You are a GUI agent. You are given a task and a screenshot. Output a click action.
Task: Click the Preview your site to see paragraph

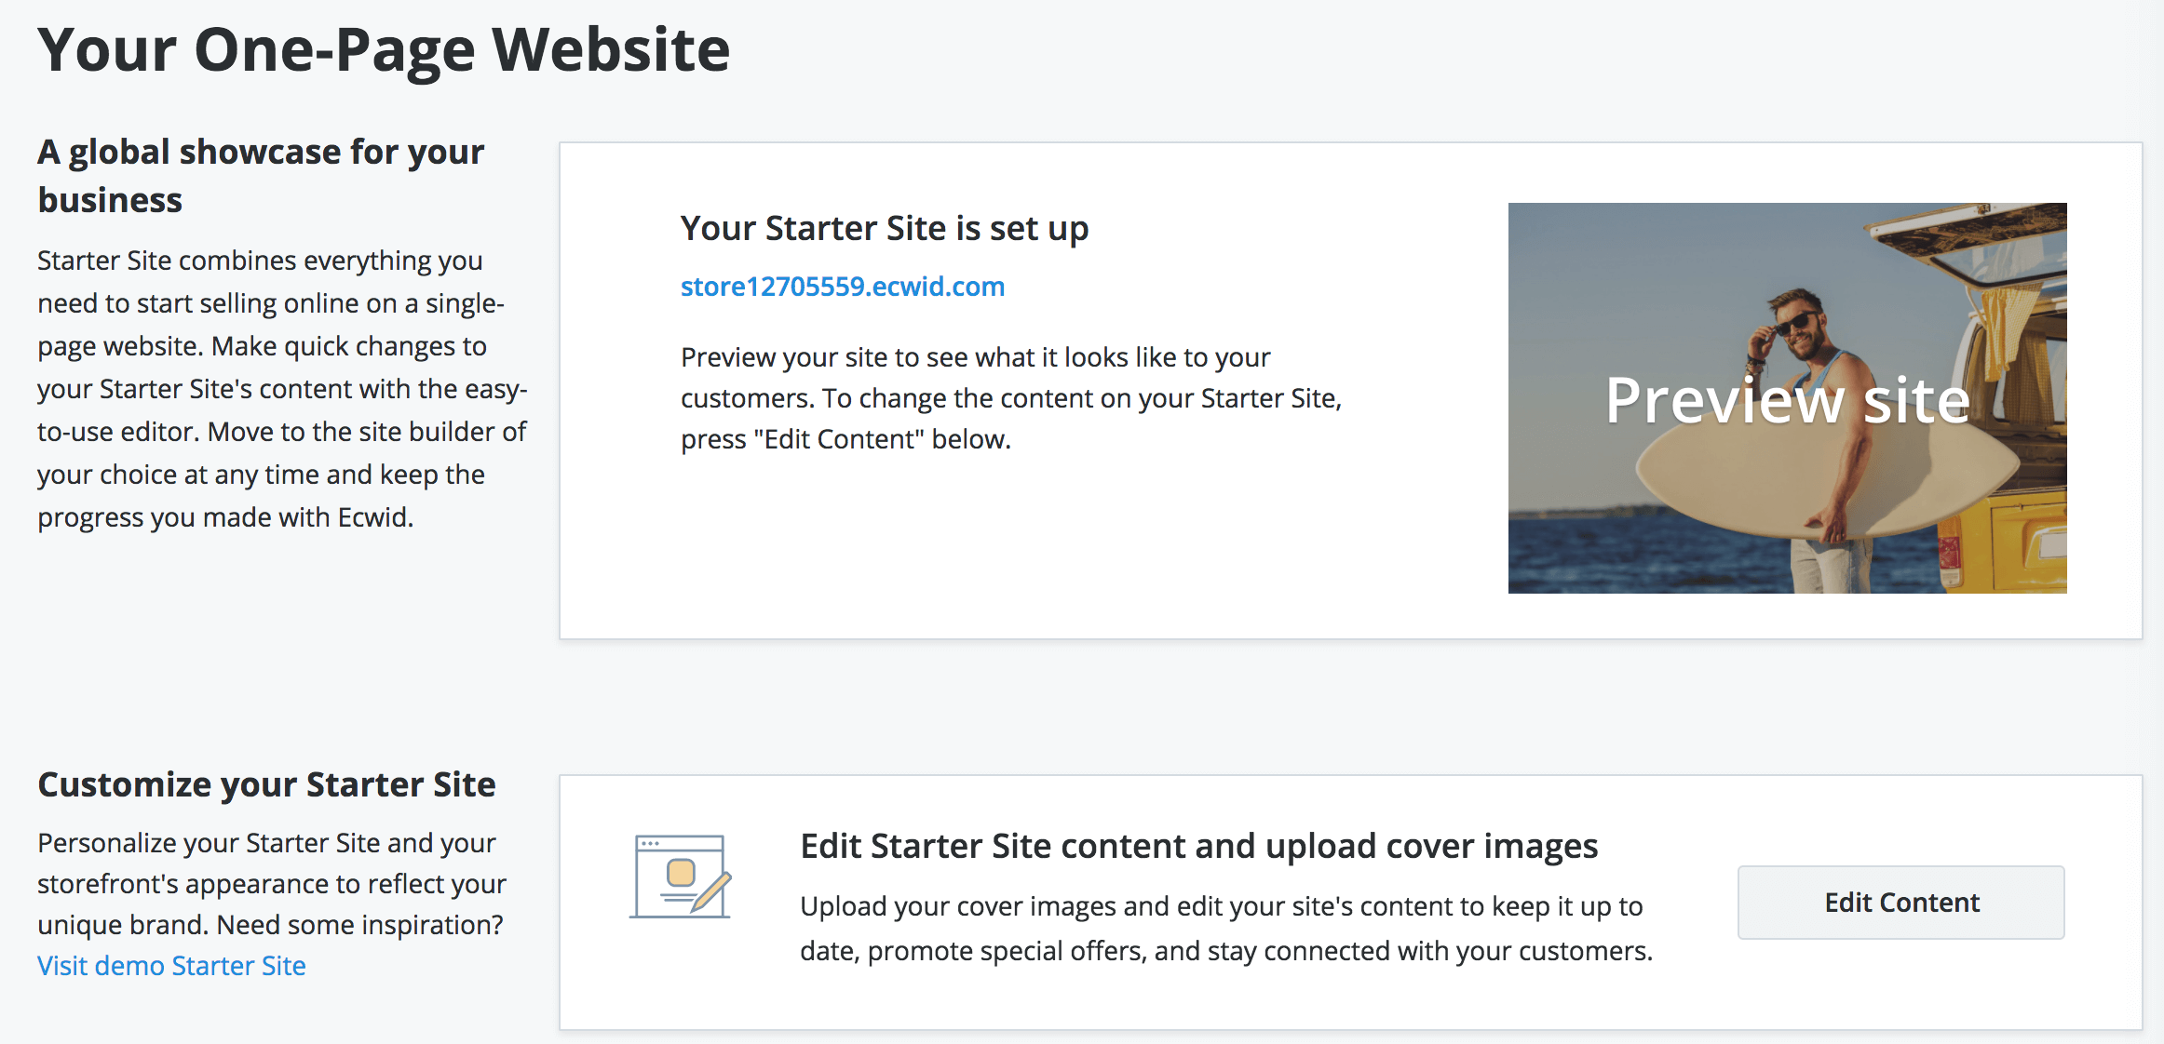[x=1011, y=398]
